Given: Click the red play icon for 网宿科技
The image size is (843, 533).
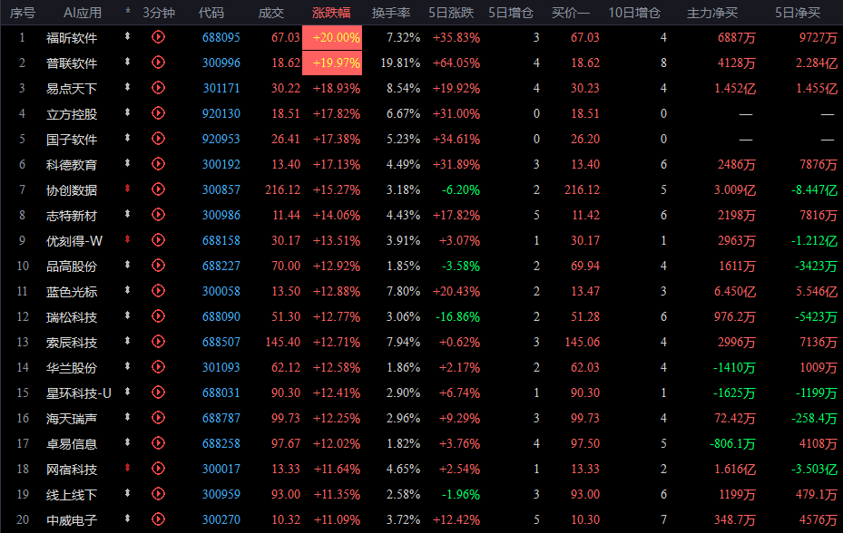Looking at the screenshot, I should (x=158, y=469).
